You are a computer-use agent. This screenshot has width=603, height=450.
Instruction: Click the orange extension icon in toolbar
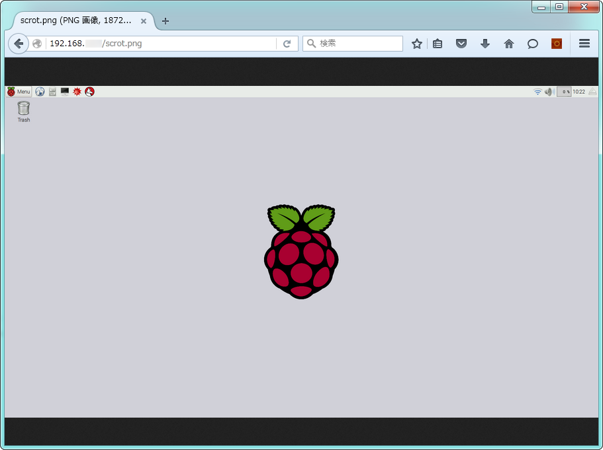557,44
